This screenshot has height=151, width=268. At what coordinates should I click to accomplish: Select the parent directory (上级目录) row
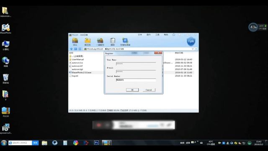(76, 56)
